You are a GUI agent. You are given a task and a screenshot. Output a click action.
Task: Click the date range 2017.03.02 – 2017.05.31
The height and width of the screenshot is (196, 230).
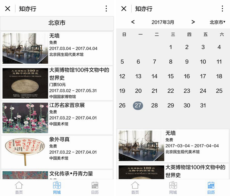73,91
